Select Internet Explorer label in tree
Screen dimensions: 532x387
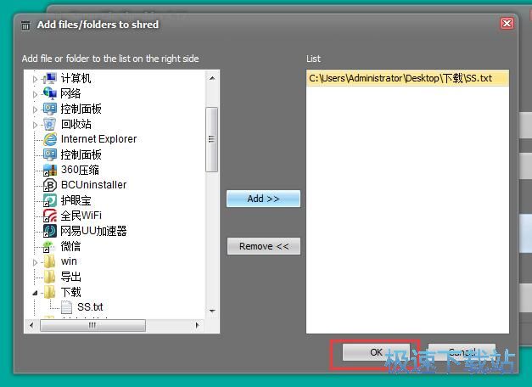point(98,139)
